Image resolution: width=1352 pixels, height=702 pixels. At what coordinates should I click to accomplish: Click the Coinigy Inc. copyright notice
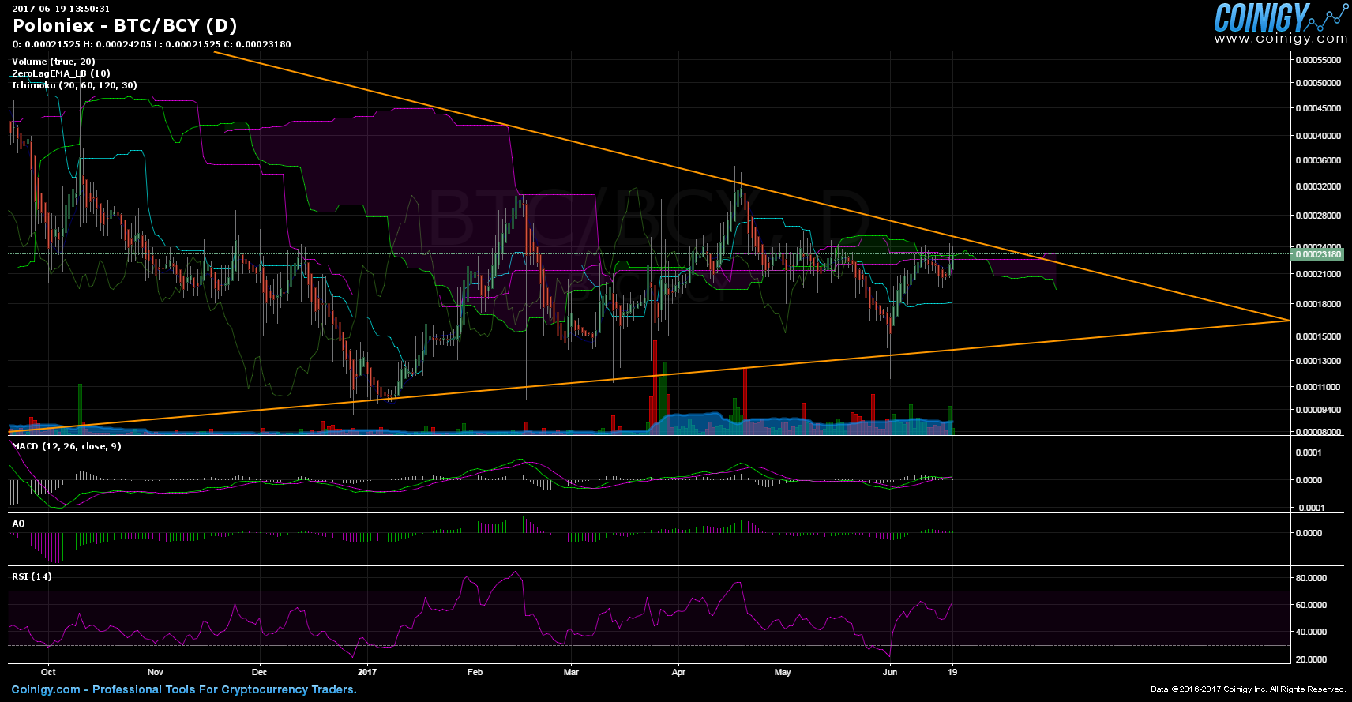point(1248,689)
